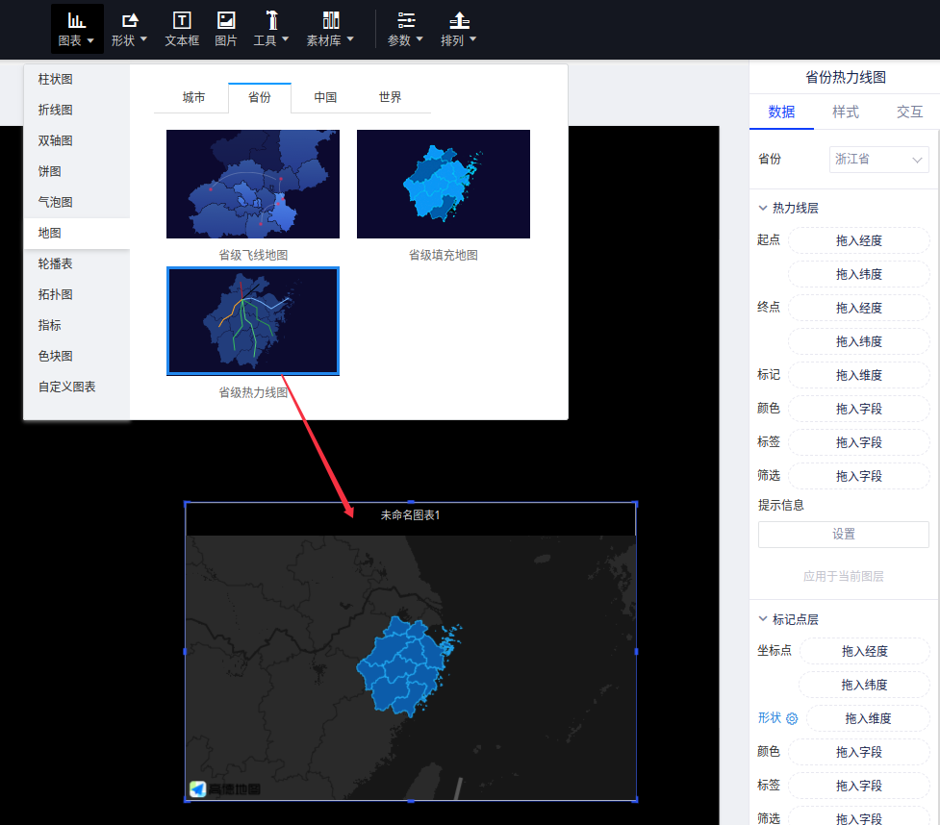940x825 pixels.
Task: Switch to the 城市 map tab
Action: click(x=193, y=97)
